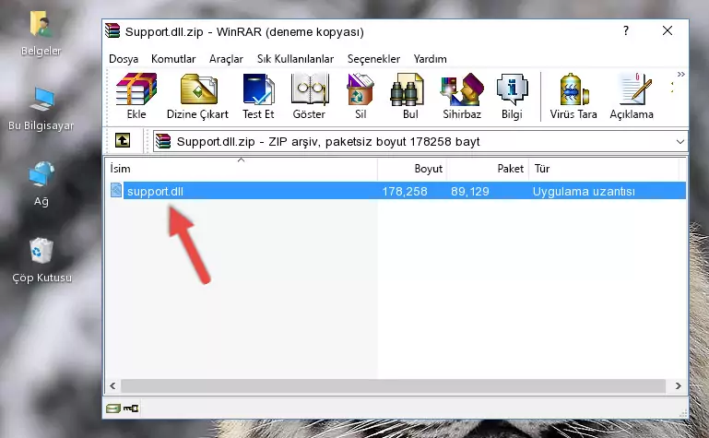This screenshot has width=709, height=438.
Task: Select the Ağ network desktop icon
Action: point(41,174)
